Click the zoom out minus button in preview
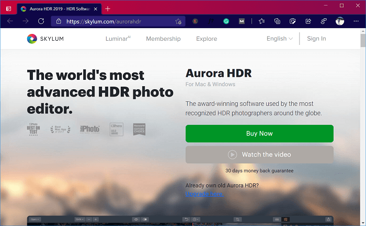Image resolution: width=366 pixels, height=226 pixels. click(89, 220)
